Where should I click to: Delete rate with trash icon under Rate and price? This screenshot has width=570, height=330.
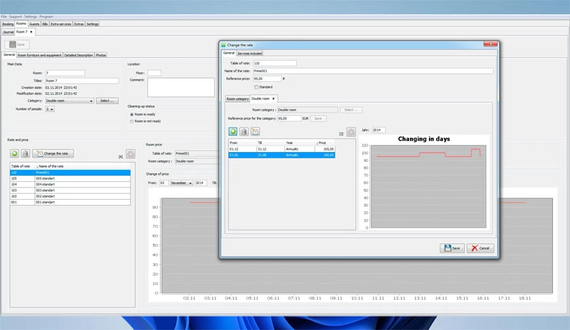pos(25,153)
